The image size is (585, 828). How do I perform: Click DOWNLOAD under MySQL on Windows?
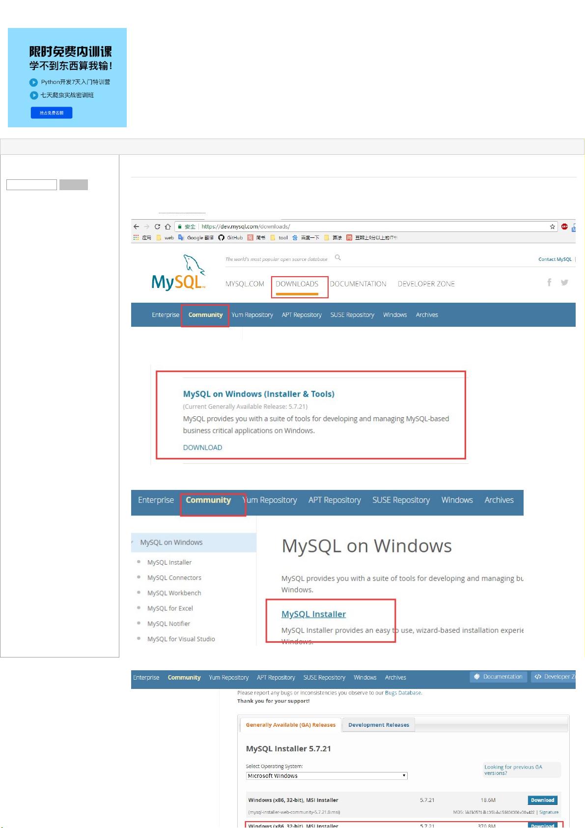point(202,448)
